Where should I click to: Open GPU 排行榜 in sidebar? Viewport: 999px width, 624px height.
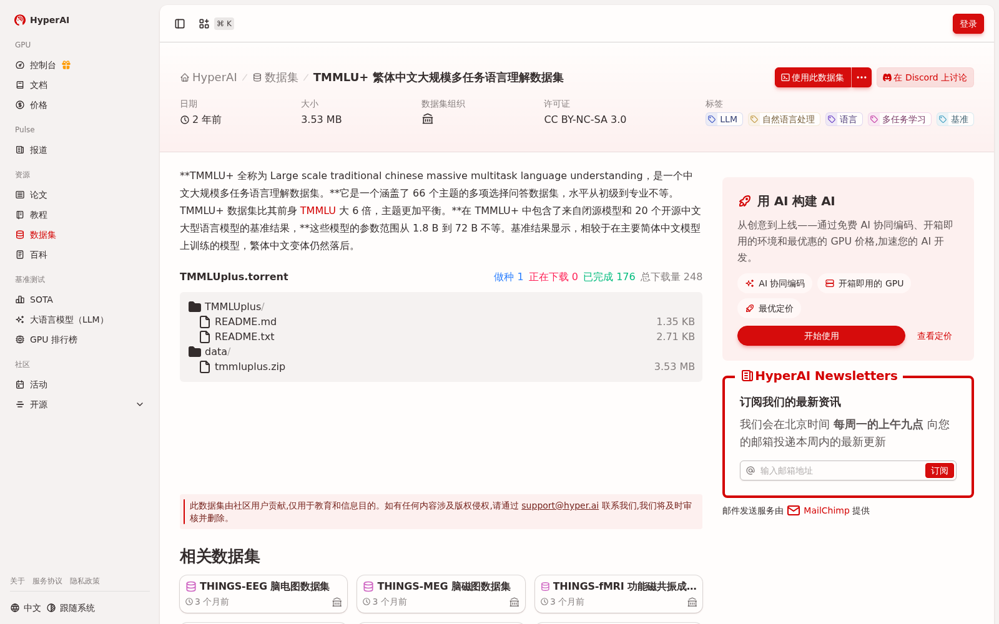(54, 339)
